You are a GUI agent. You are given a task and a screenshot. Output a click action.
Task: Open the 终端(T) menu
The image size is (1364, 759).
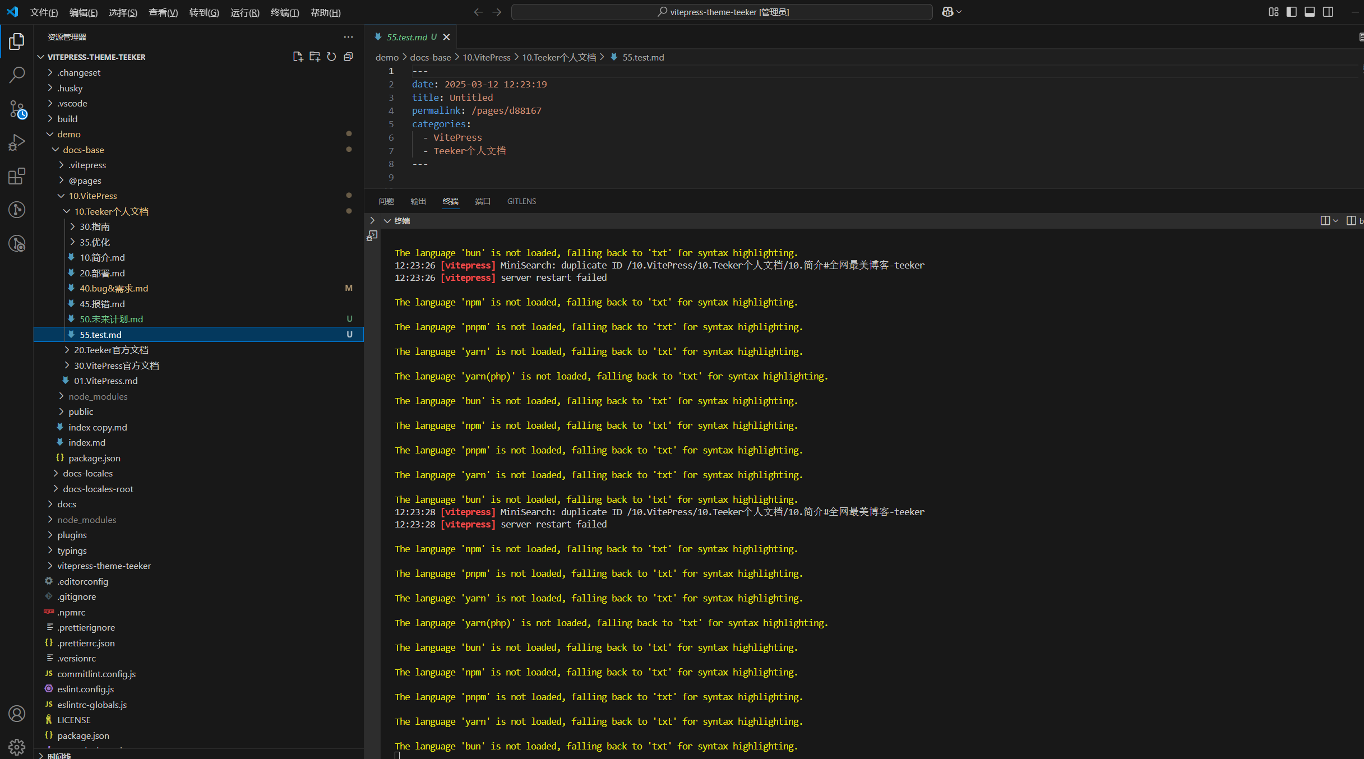coord(285,12)
